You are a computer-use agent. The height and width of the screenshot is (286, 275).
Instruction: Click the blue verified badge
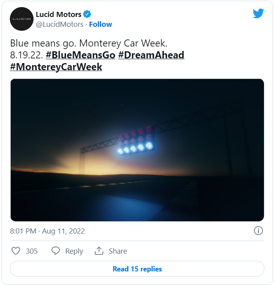point(87,14)
